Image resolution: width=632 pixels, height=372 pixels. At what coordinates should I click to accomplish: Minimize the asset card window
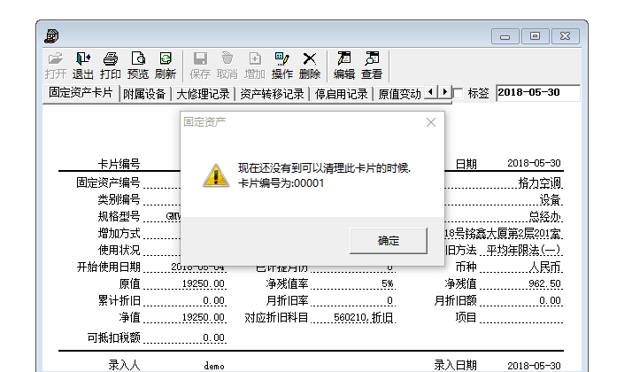505,36
